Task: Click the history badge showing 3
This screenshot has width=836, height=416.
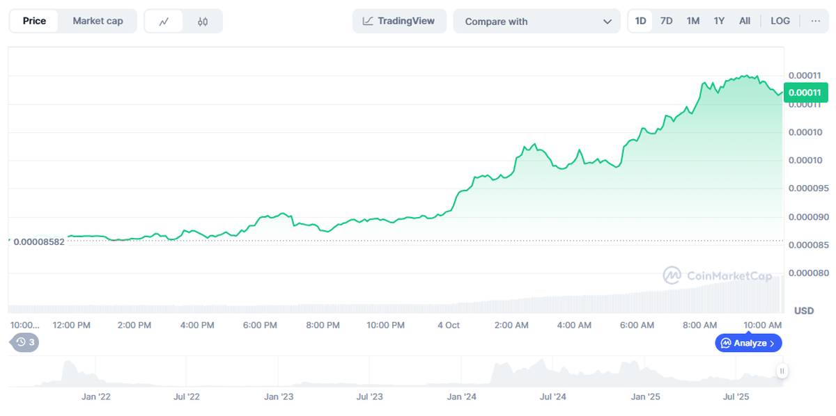Action: click(x=25, y=342)
